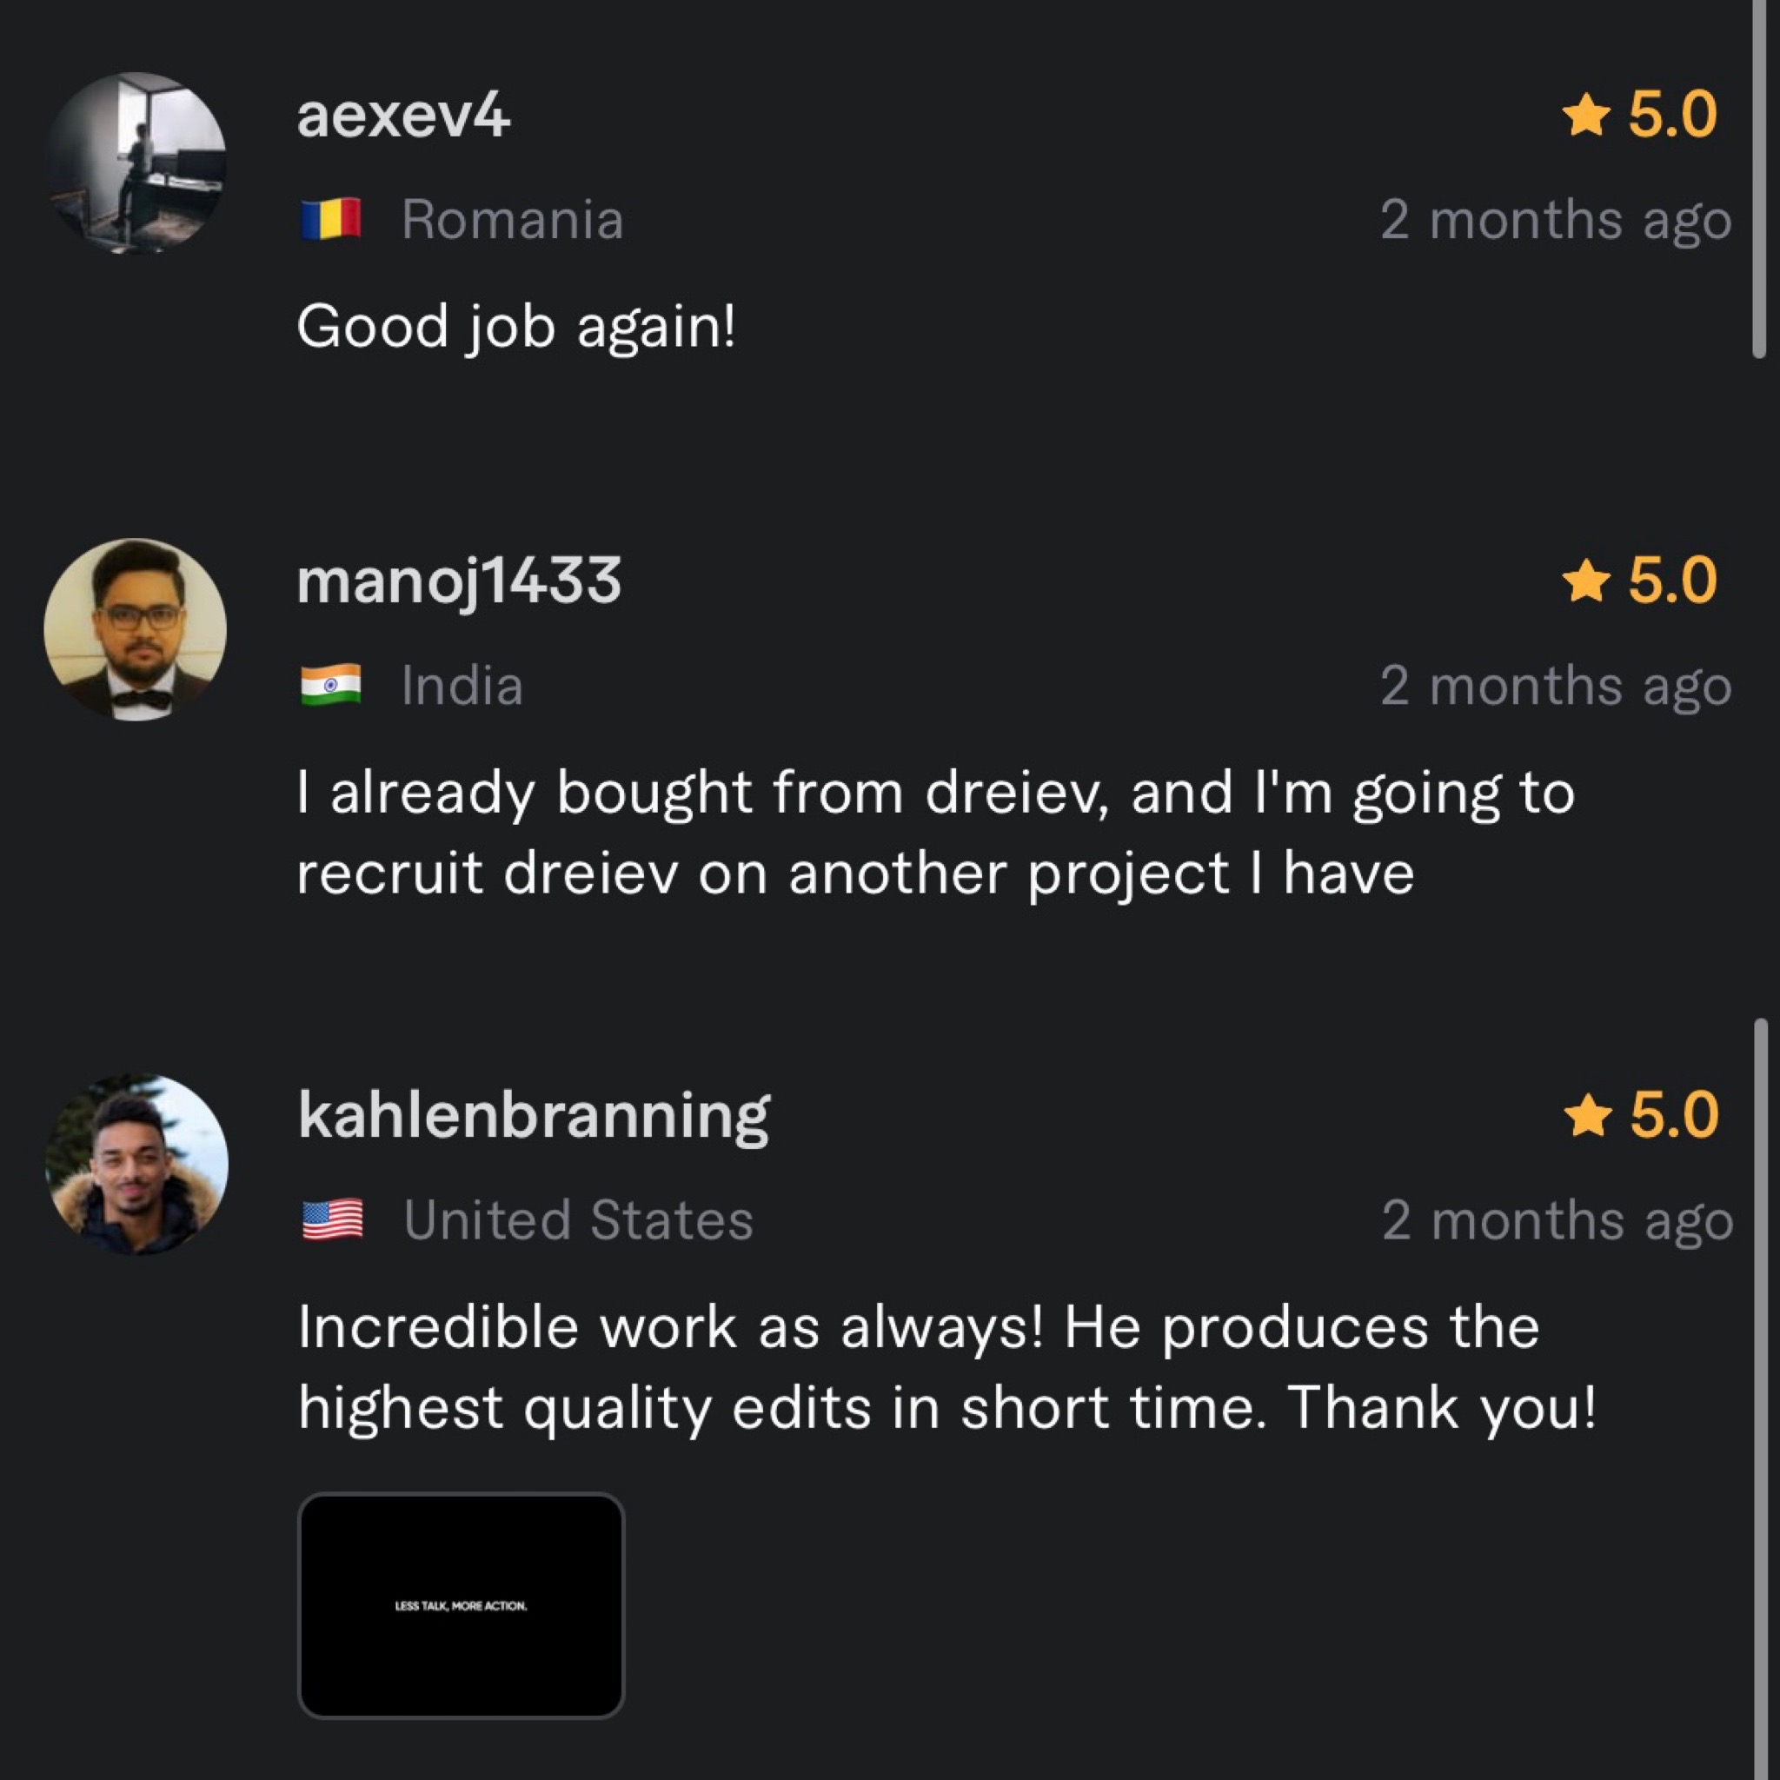Click the India flag icon
This screenshot has width=1780, height=1780.
(x=331, y=686)
